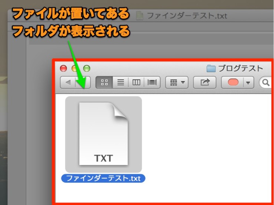This screenshot has height=205, width=274.
Task: Click the Share button in Finder toolbar
Action: [205, 82]
